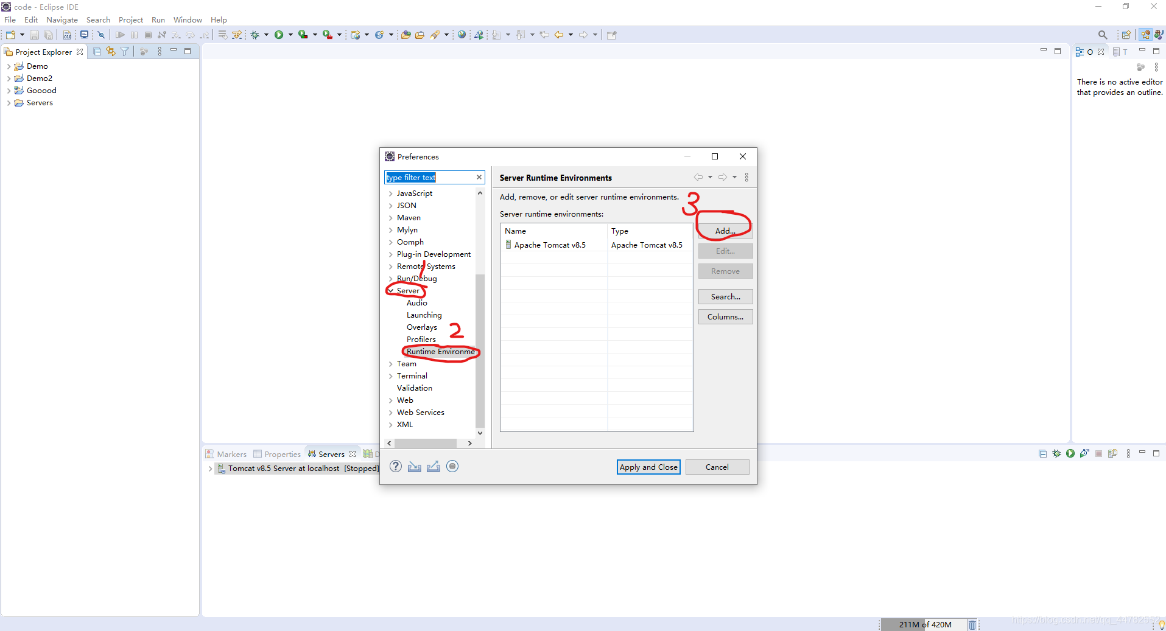
Task: Expand the Demo project
Action: point(9,66)
